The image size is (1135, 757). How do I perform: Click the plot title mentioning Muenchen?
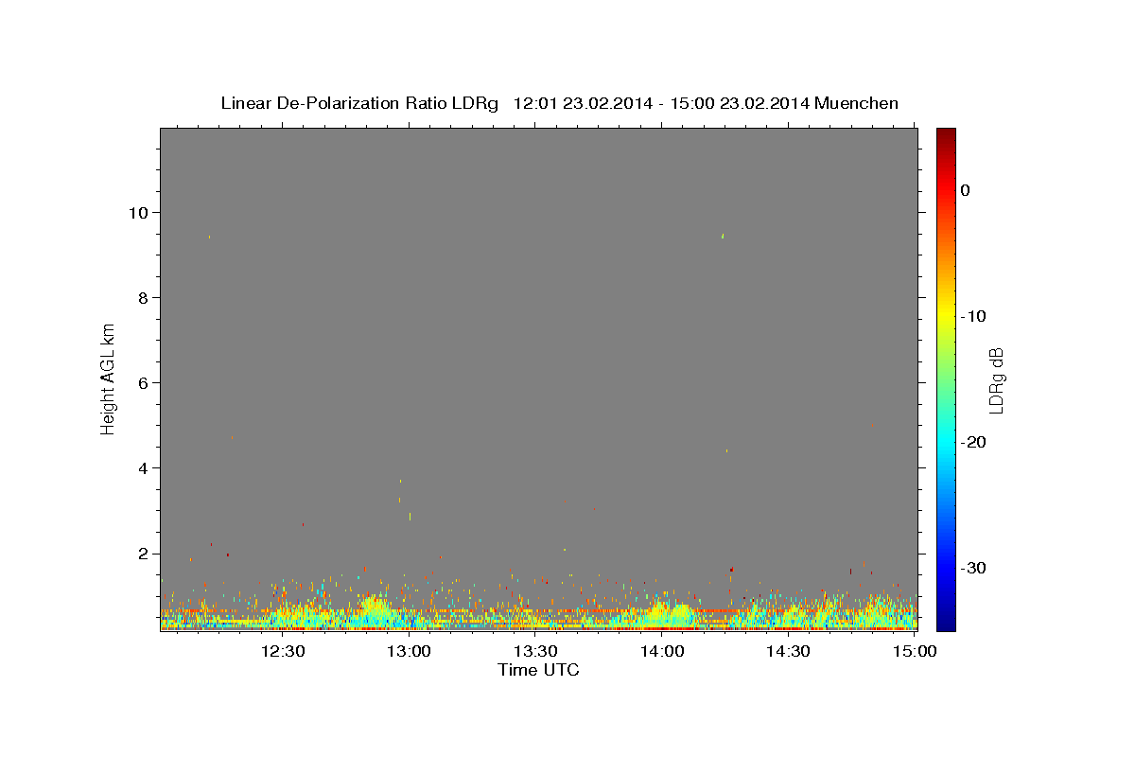point(559,103)
